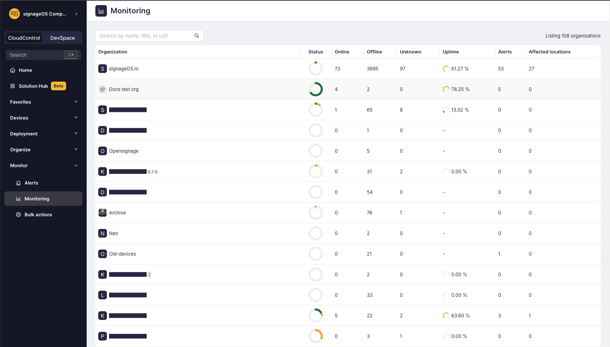The height and width of the screenshot is (347, 610).
Task: Expand the Favorites section
Action: click(43, 102)
